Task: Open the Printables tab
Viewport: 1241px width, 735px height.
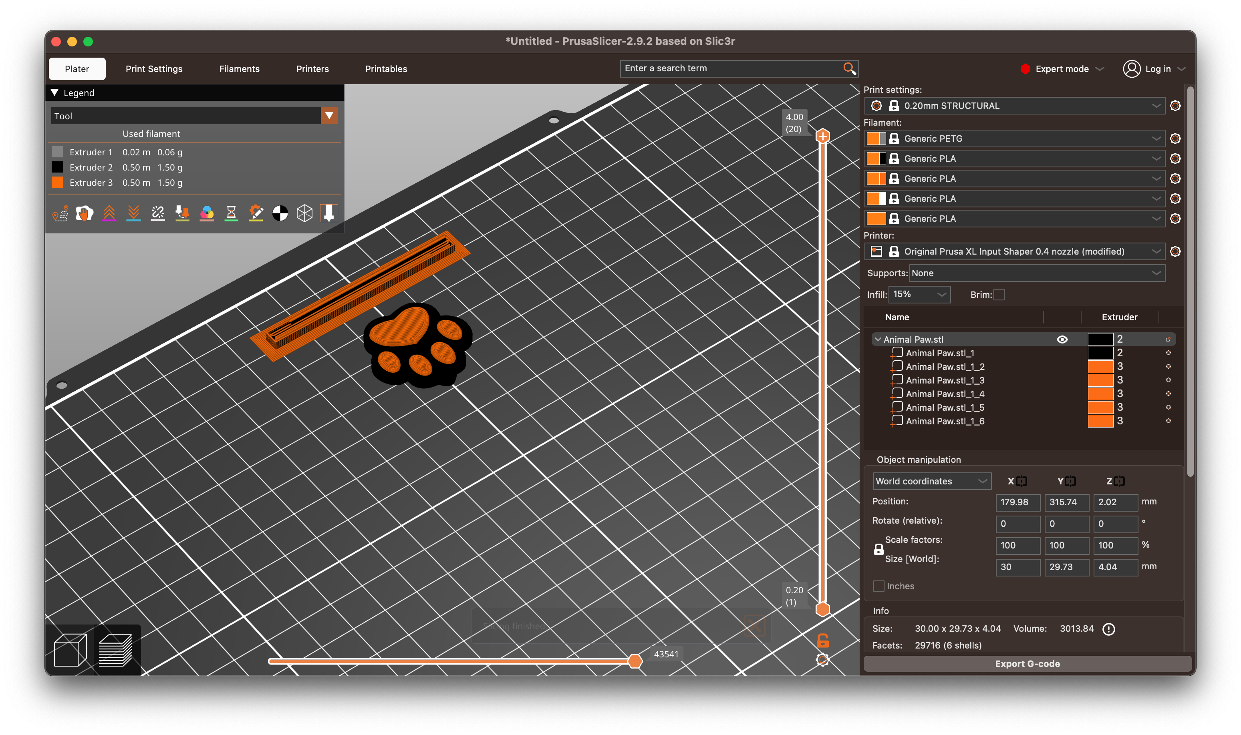Action: [x=386, y=69]
